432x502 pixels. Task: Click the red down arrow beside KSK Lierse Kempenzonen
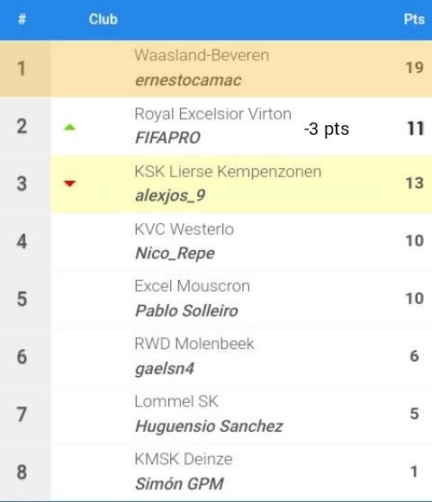tap(69, 184)
